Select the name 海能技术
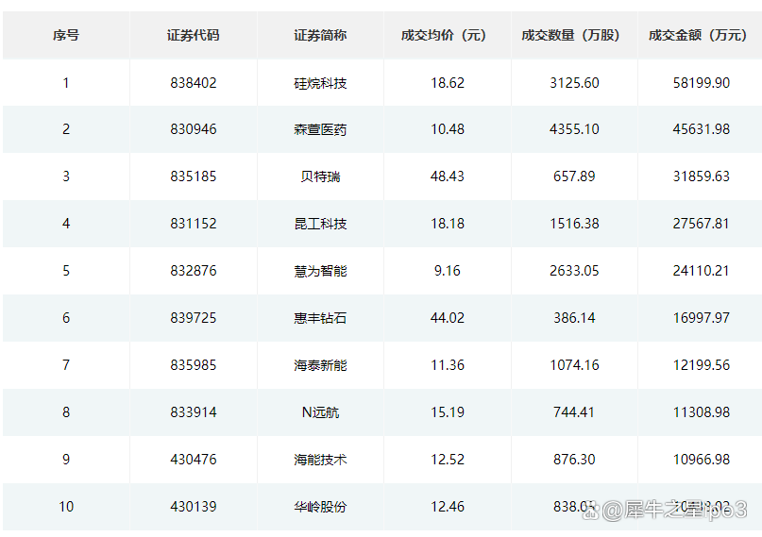 click(x=320, y=460)
